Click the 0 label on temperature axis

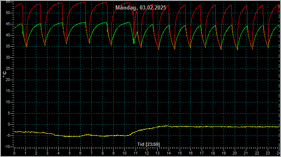tap(9, 124)
